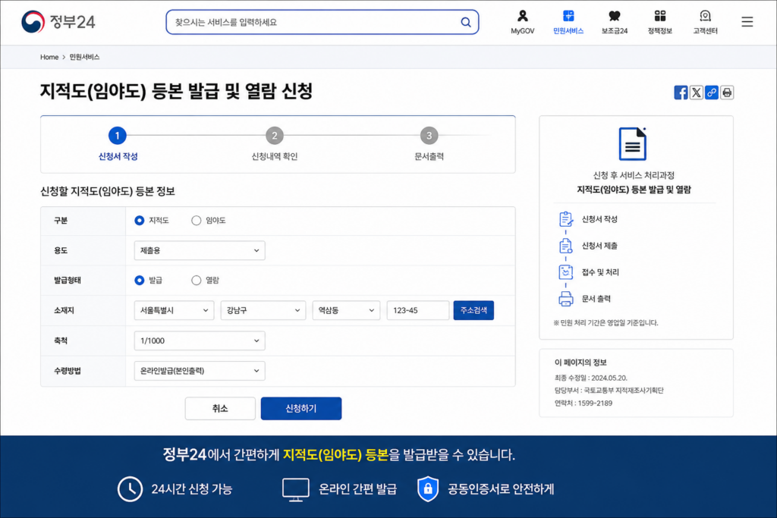
Task: Open the hamburger full menu
Action: click(747, 22)
